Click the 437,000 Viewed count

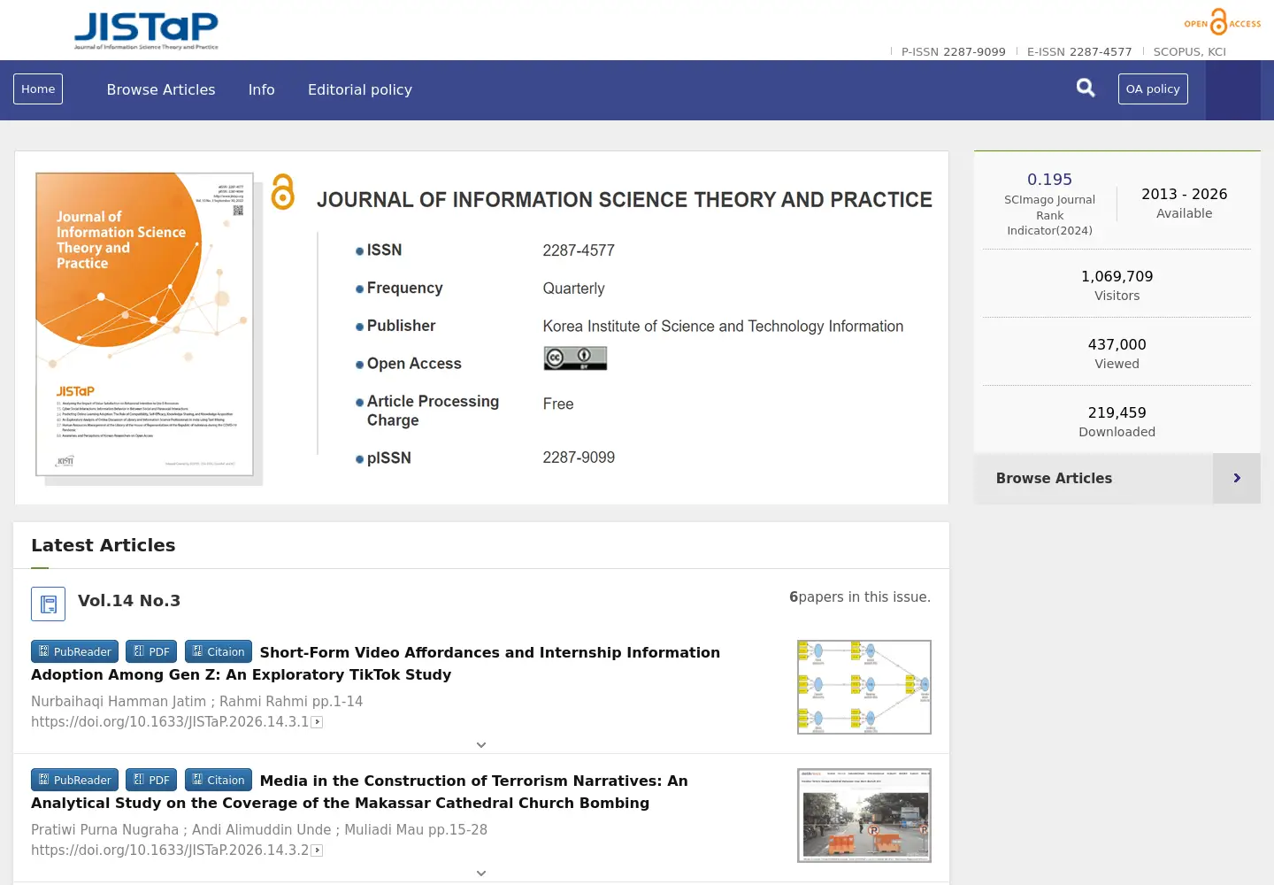point(1117,344)
